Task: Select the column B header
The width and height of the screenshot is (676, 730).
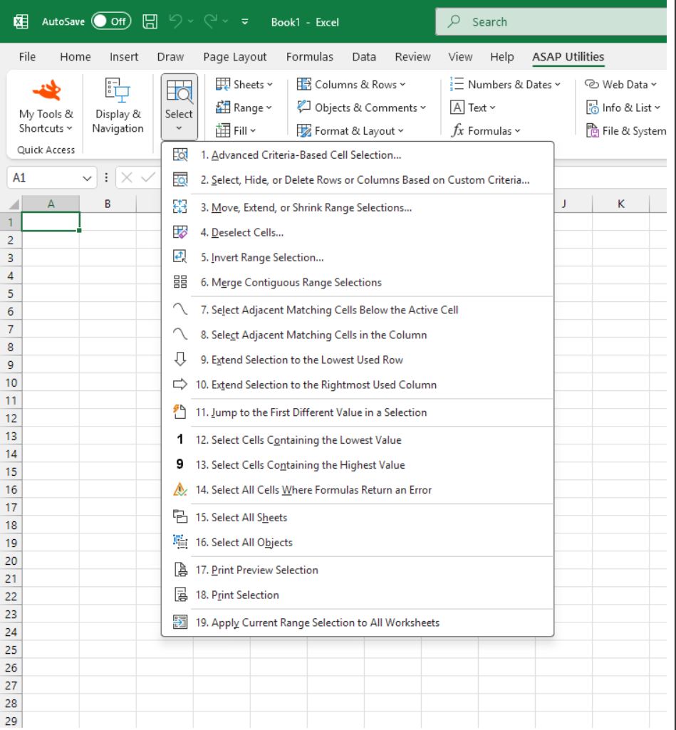Action: tap(108, 204)
